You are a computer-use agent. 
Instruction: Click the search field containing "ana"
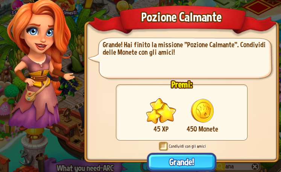[237, 167]
